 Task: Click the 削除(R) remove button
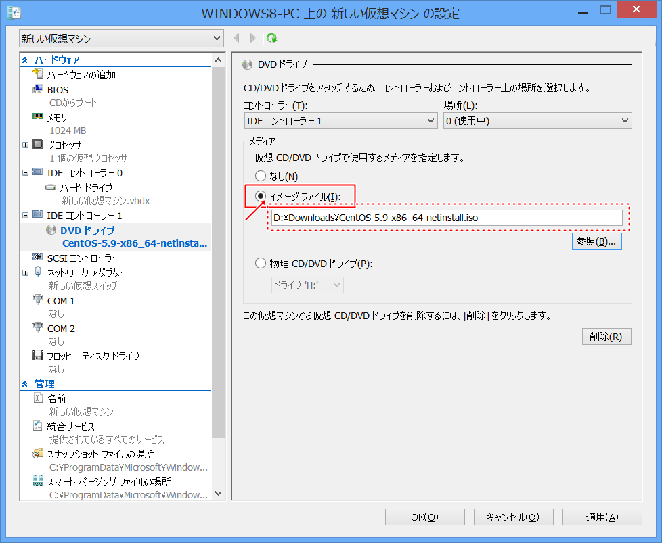click(x=606, y=337)
